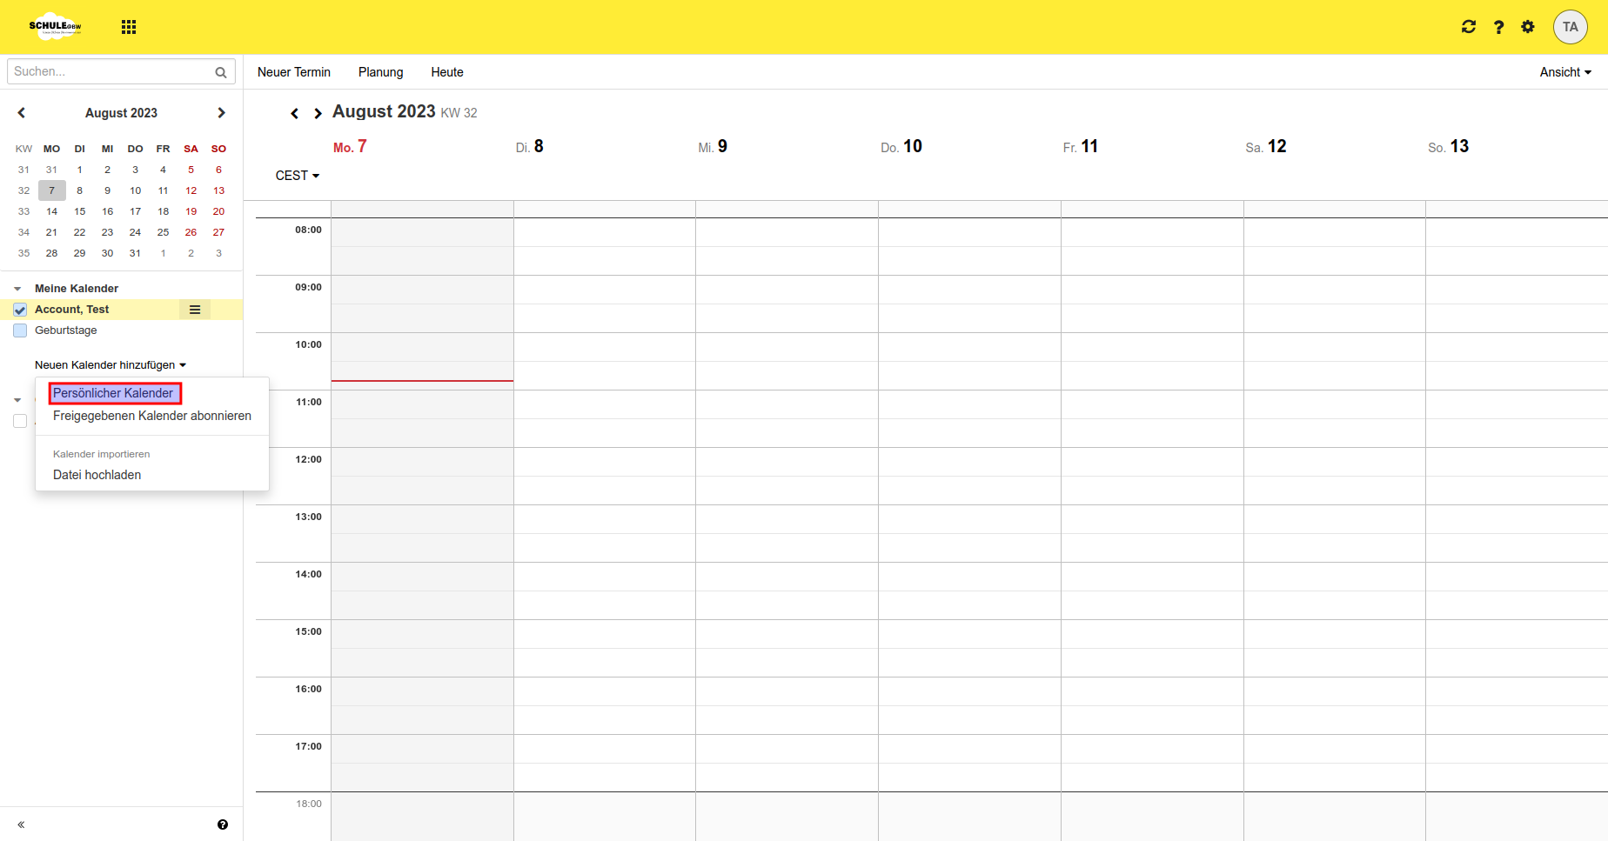
Task: Choose Freigegebenen Kalender abonnieren
Action: coord(152,416)
